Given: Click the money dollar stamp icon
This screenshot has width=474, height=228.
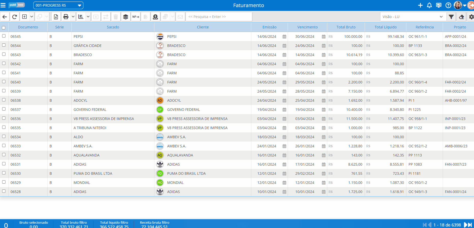Looking at the screenshot, I should pos(155,17).
